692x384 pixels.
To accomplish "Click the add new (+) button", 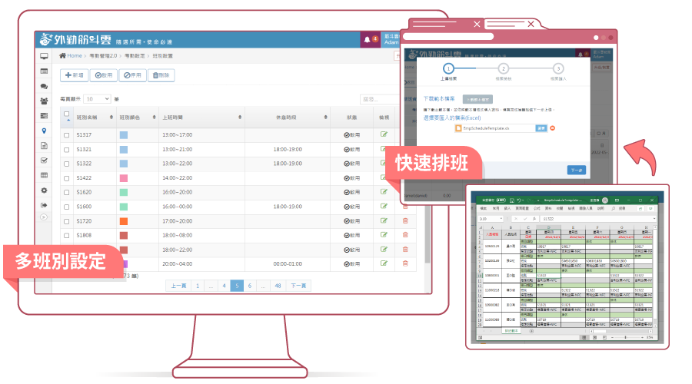I will click(x=74, y=75).
